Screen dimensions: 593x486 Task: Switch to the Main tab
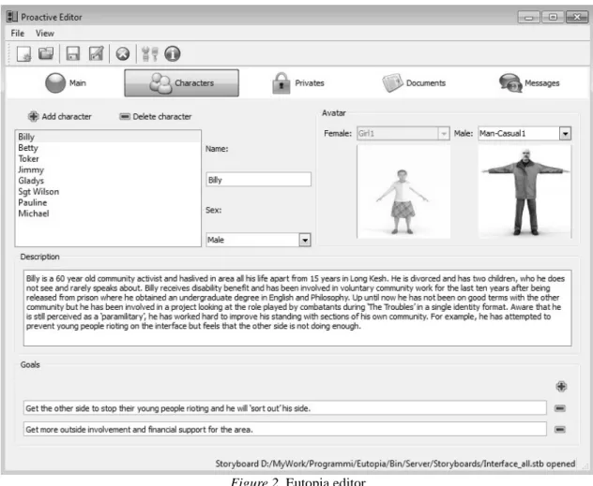(66, 83)
